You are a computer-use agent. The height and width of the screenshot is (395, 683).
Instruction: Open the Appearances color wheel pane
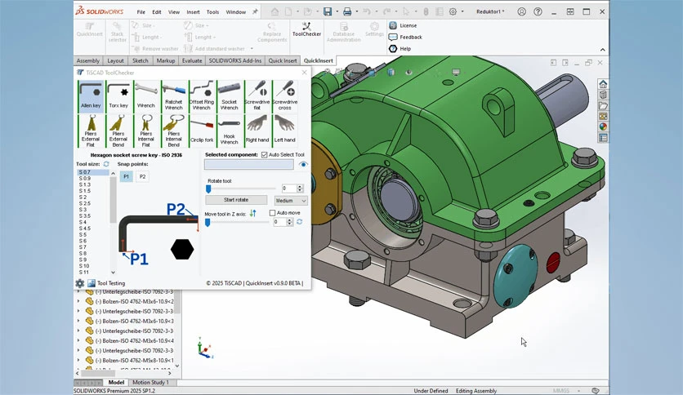pyautogui.click(x=603, y=127)
